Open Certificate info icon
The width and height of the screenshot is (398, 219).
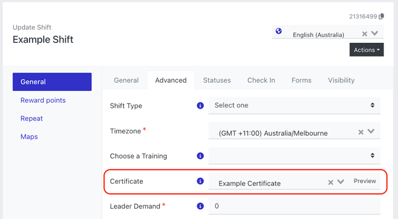coord(200,181)
